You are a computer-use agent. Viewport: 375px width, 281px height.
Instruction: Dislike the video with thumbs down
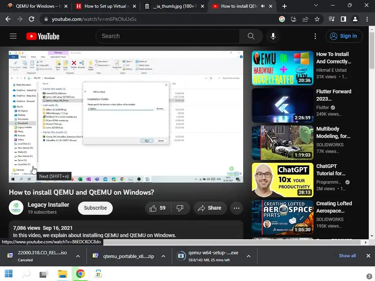180,208
